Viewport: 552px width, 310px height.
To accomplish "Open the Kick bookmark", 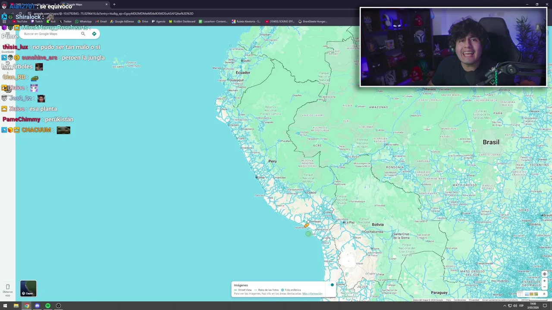I will pyautogui.click(x=51, y=21).
